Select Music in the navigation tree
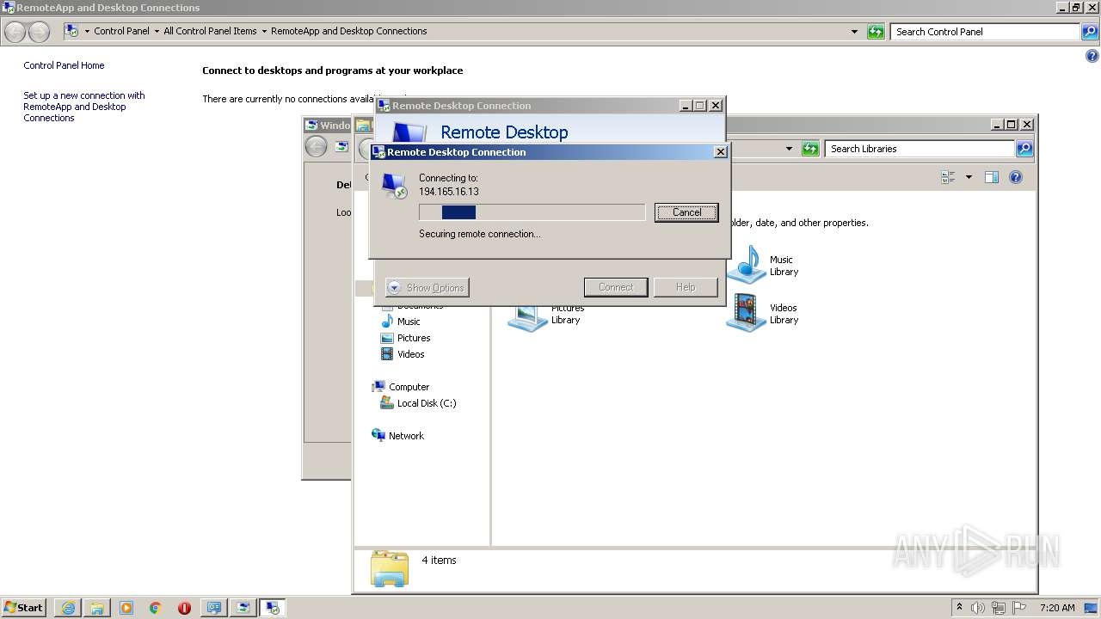Viewport: 1101px width, 619px height. tap(401, 322)
